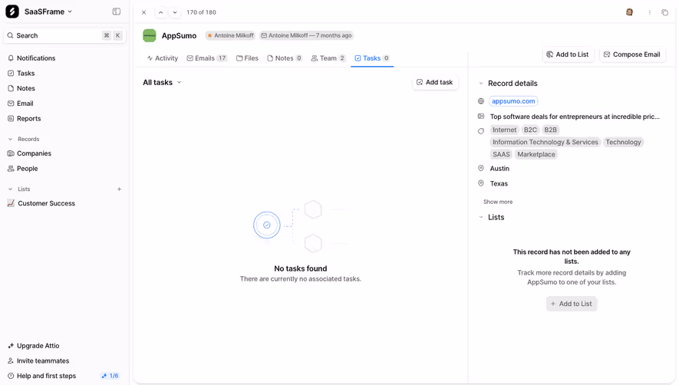Image resolution: width=679 pixels, height=385 pixels.
Task: Click the Marketplace tag
Action: click(536, 154)
